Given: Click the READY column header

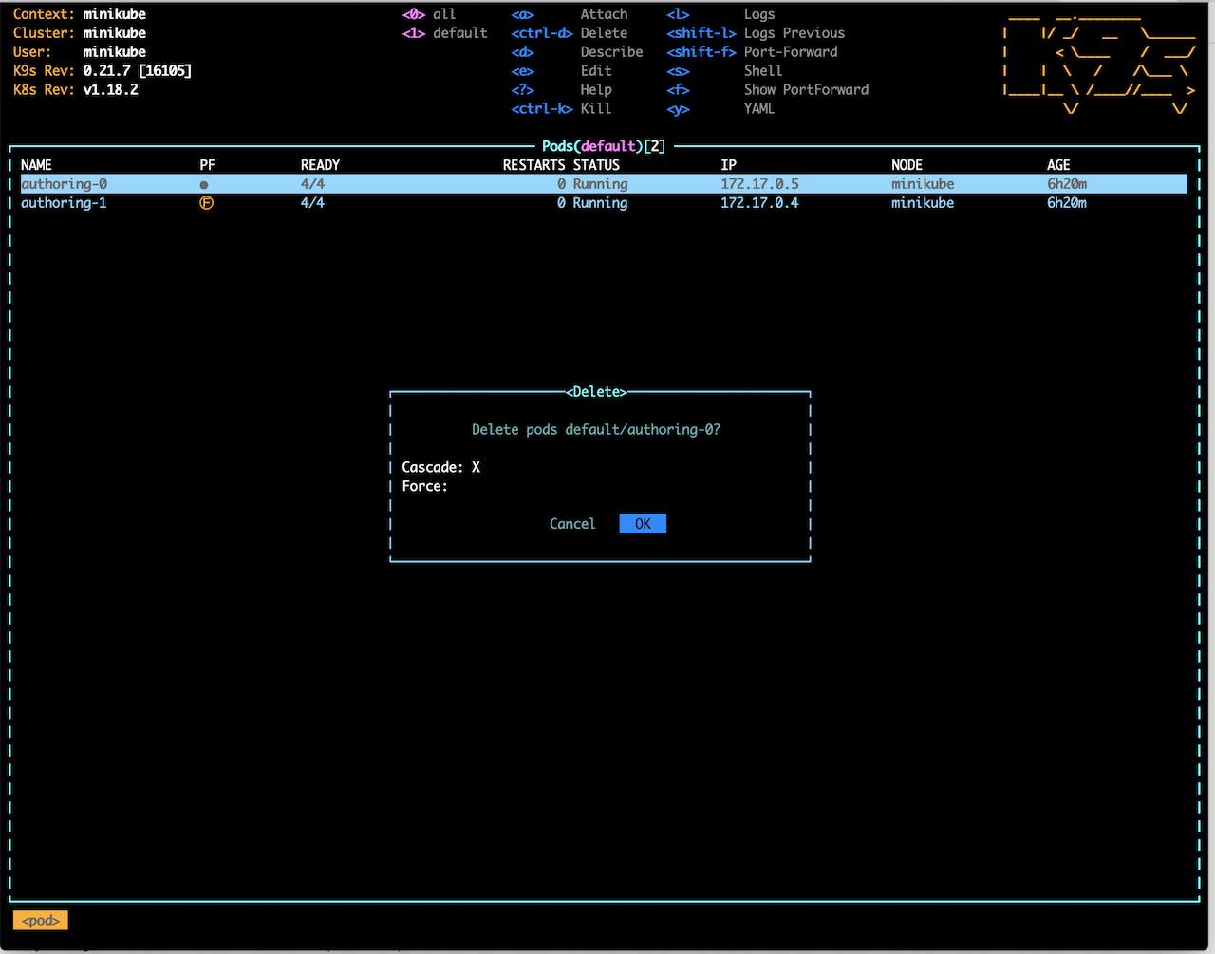Looking at the screenshot, I should (320, 165).
